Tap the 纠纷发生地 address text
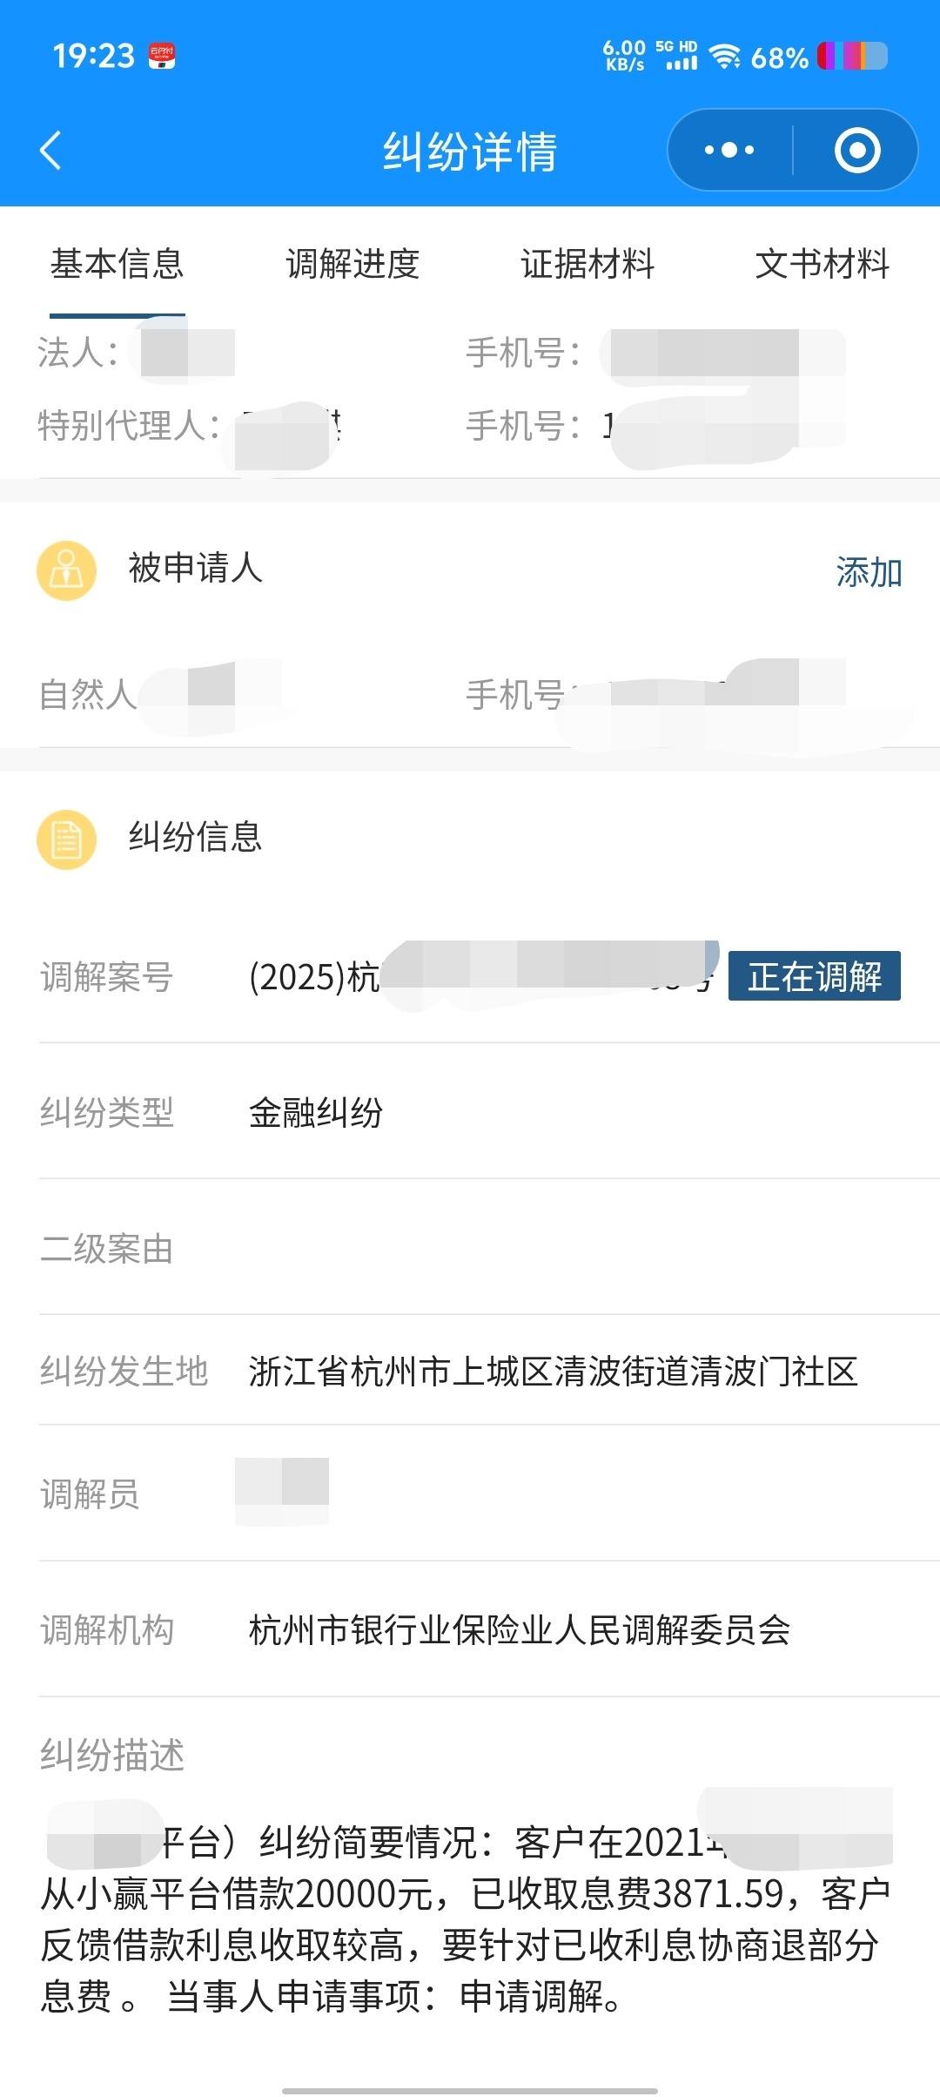The image size is (940, 2097). (554, 1371)
